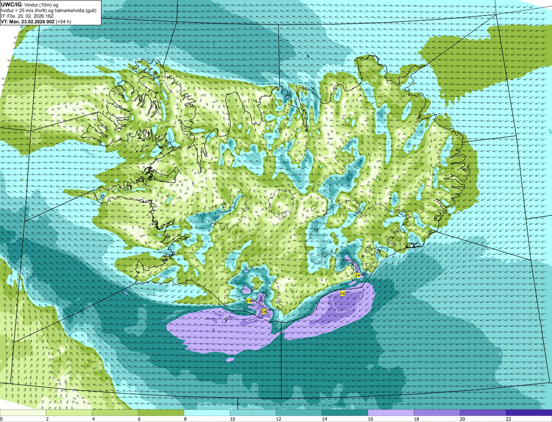Click the 'UWC/IG: Vindur (10m) og' title line
The width and height of the screenshot is (552, 422).
click(29, 4)
